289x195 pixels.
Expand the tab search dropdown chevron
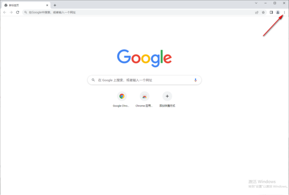click(x=256, y=3)
